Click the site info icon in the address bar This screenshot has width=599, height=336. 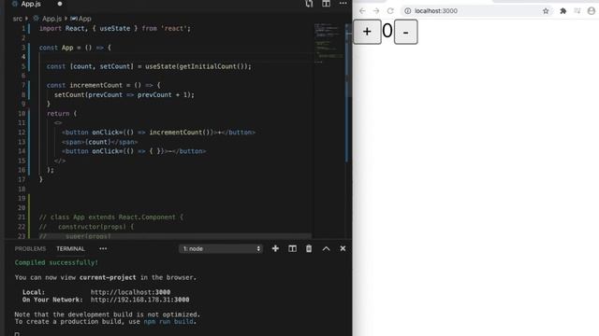[x=408, y=11]
